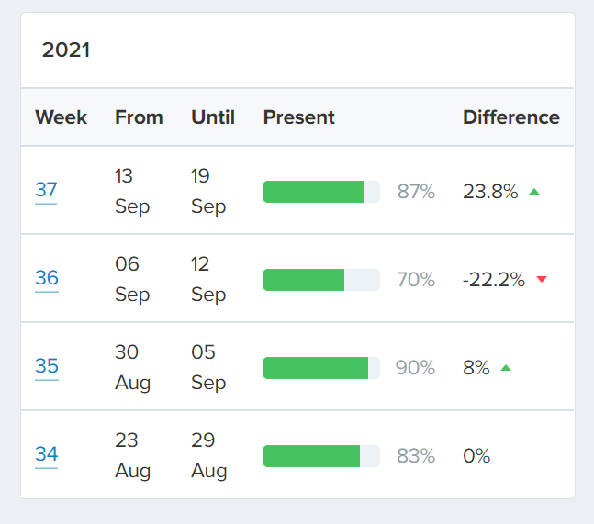Open week 36 link

tap(47, 278)
